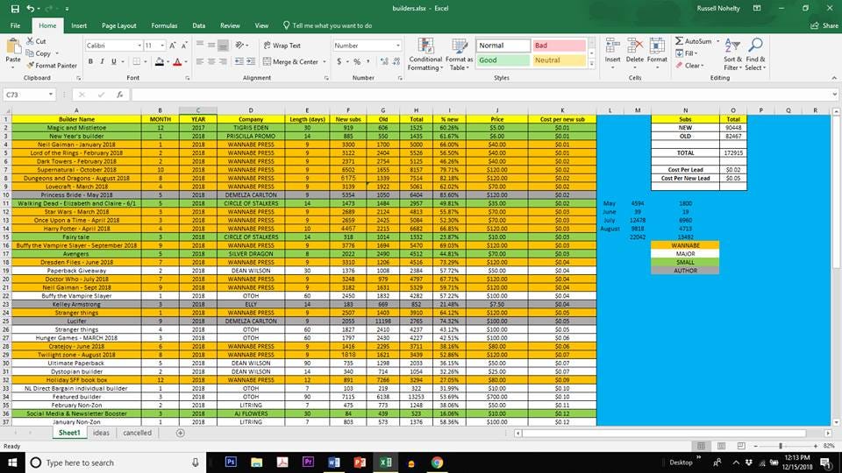This screenshot has height=473, width=842.
Task: Open Find & Select
Action: pyautogui.click(x=755, y=54)
